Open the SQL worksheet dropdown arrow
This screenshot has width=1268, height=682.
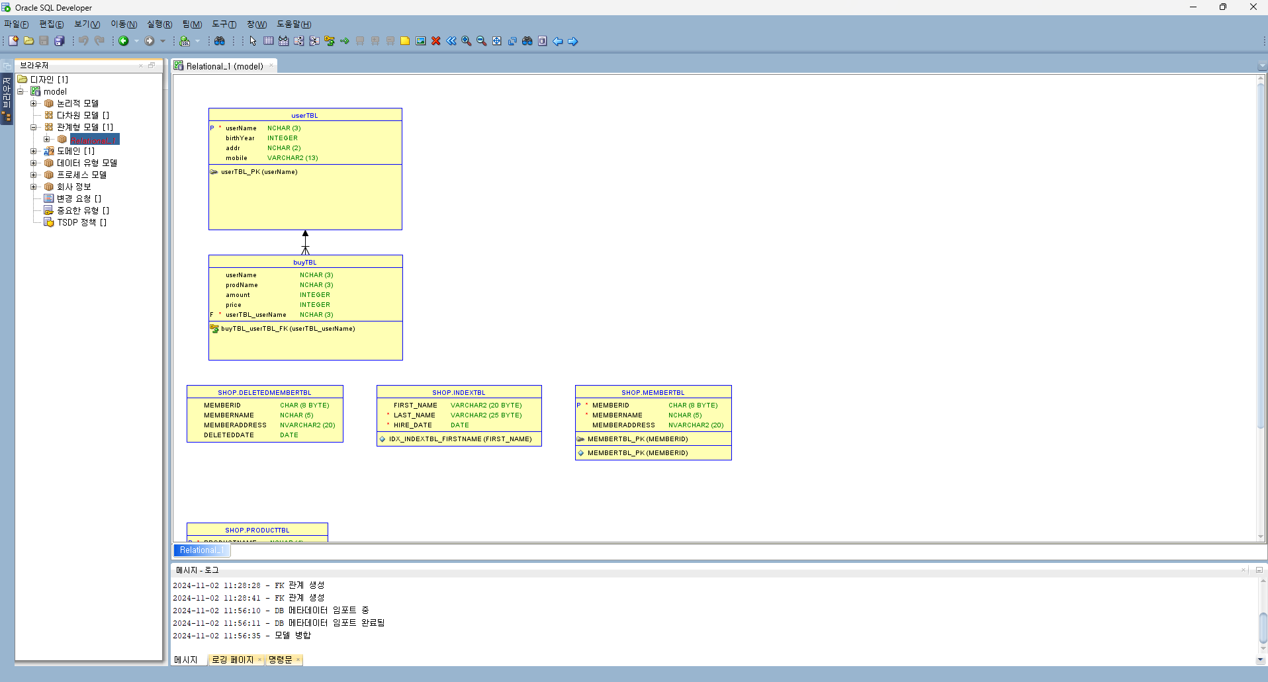pos(197,41)
